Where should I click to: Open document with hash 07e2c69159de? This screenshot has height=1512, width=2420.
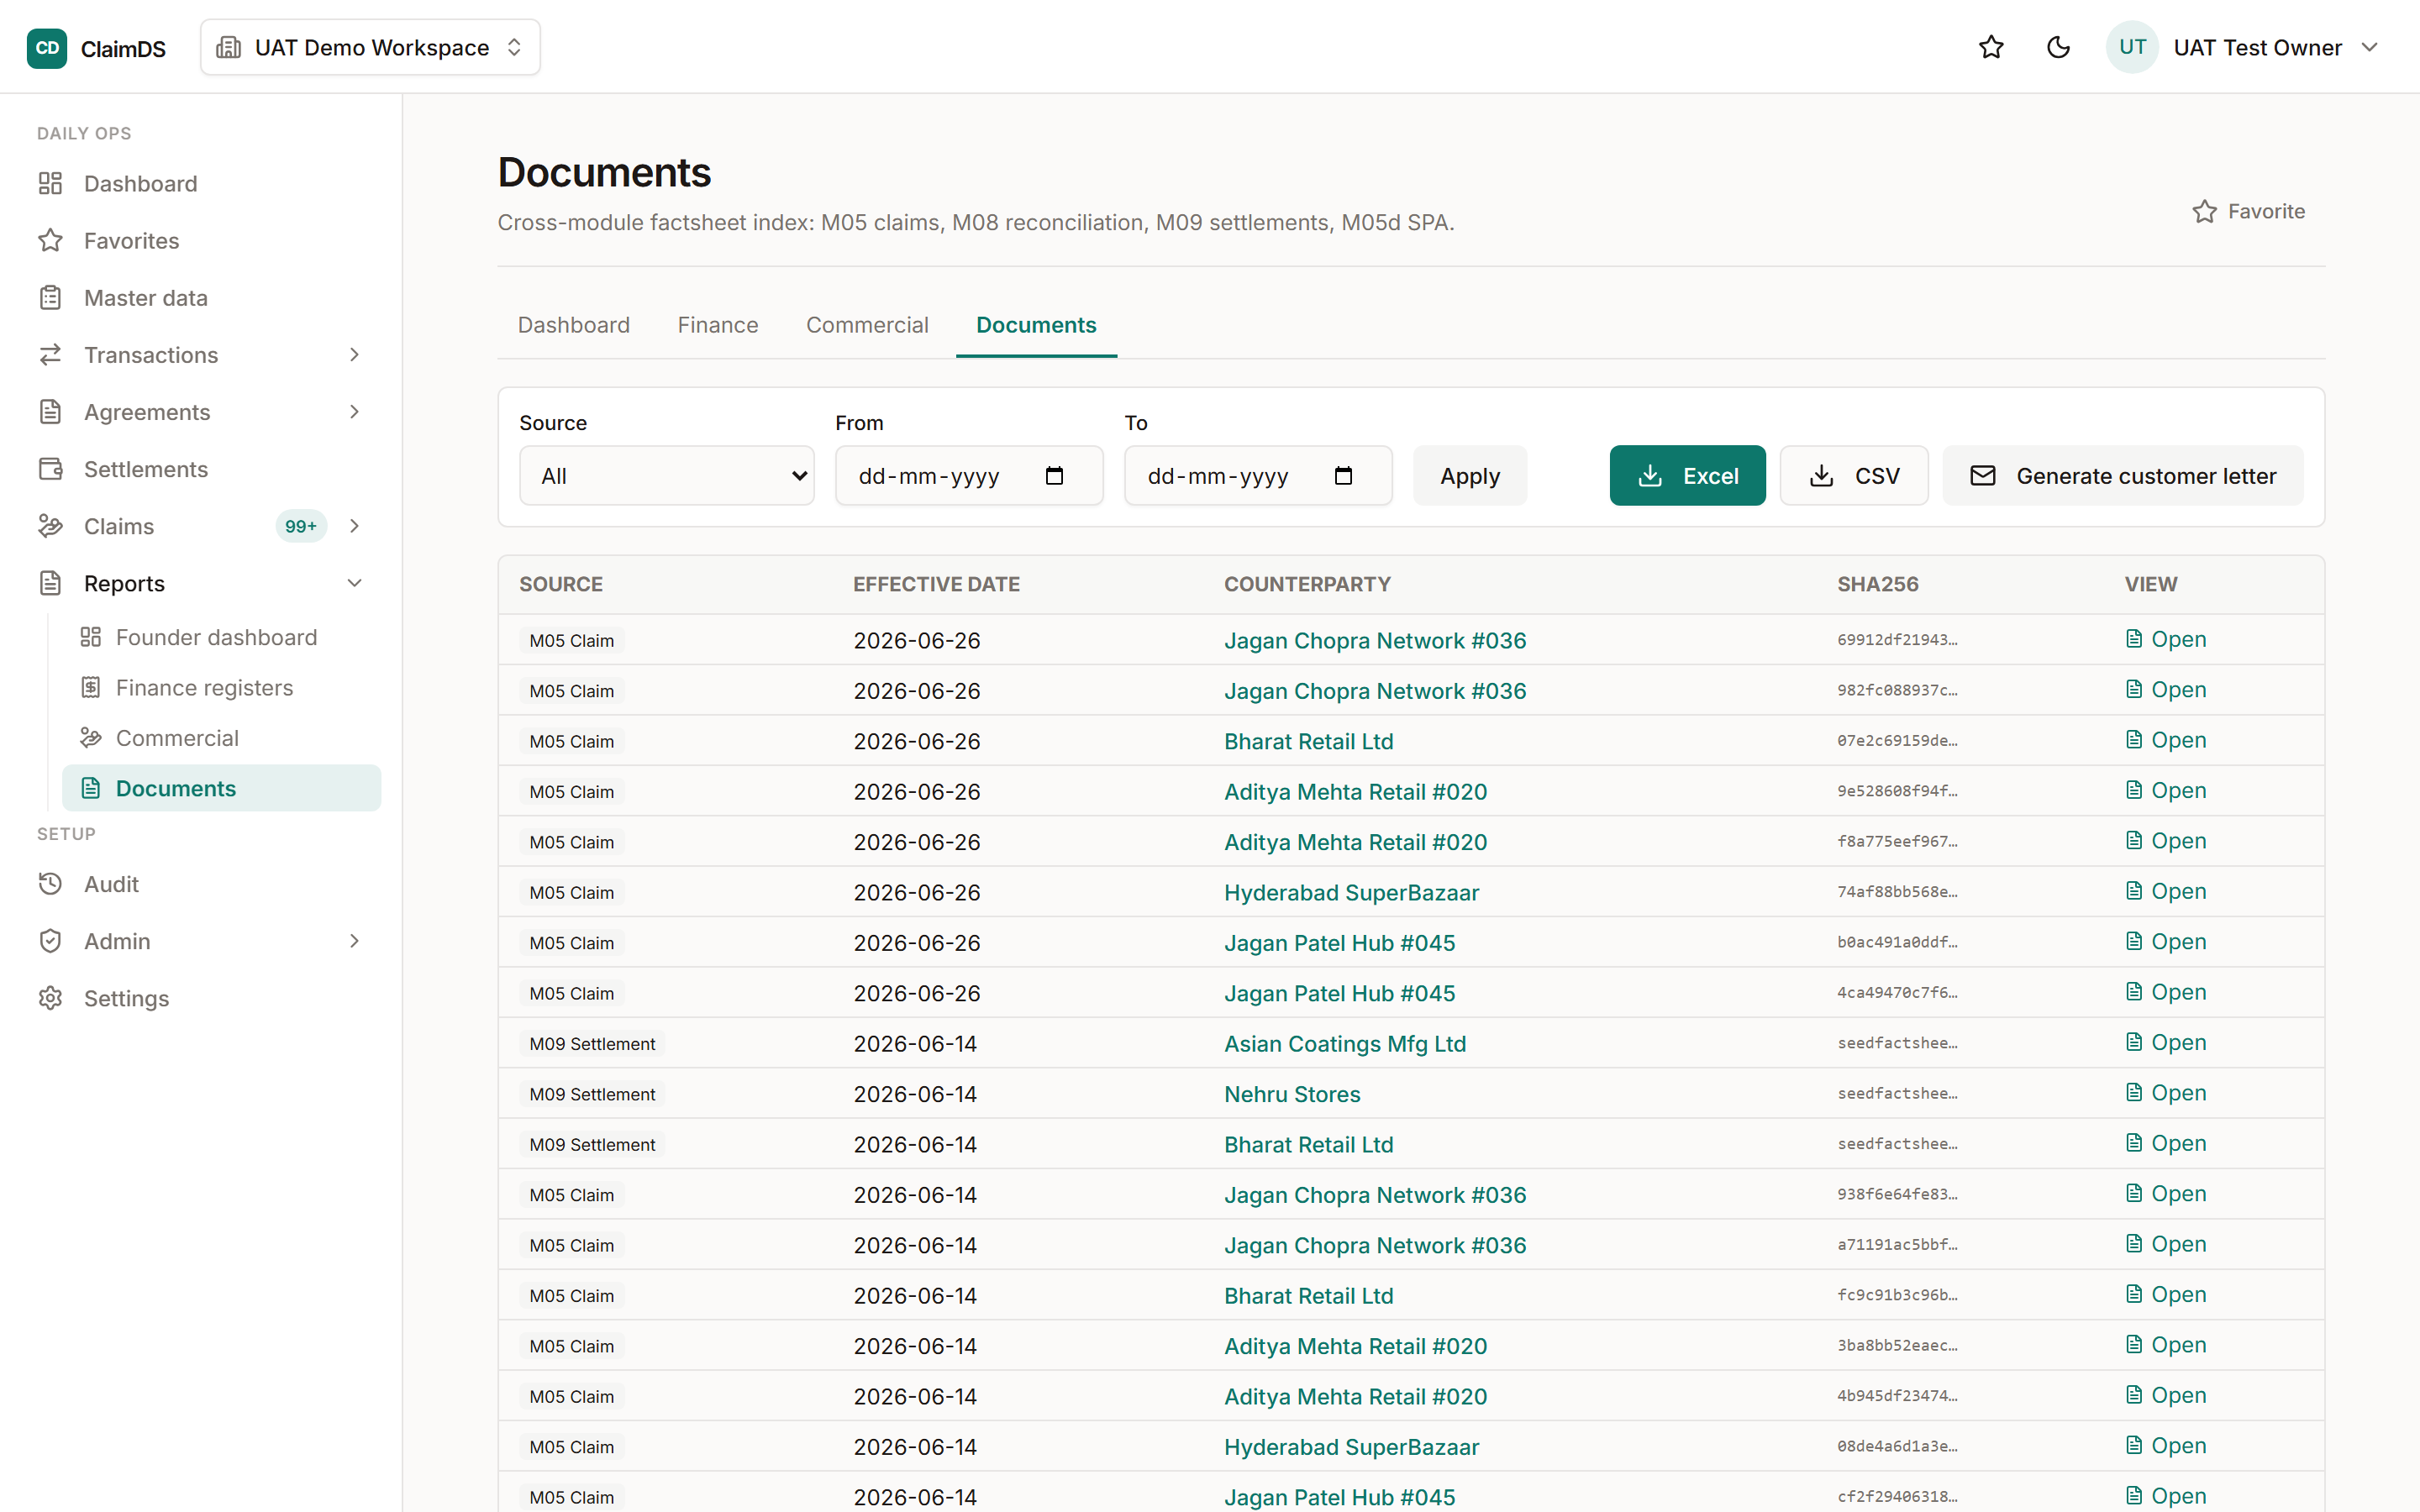[2166, 740]
